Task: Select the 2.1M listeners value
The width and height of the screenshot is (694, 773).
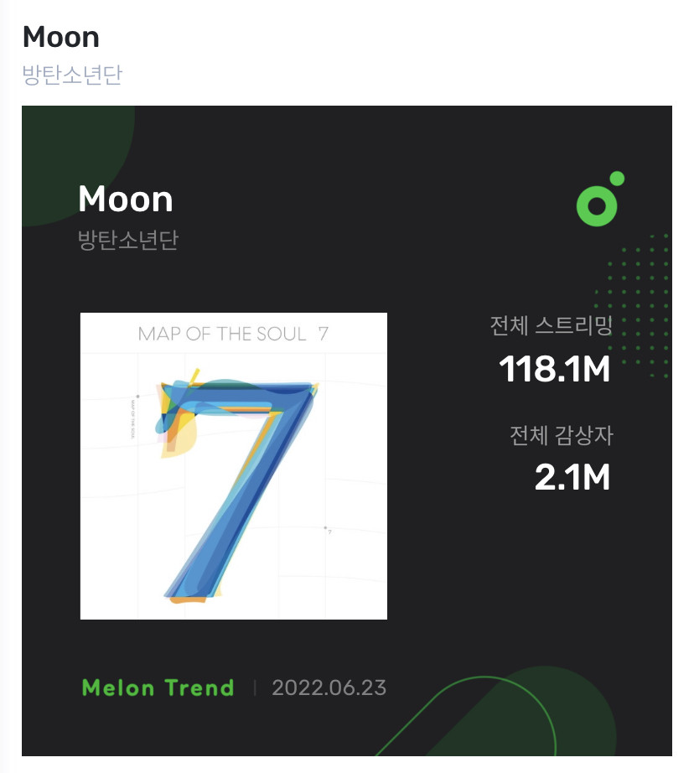Action: (572, 477)
